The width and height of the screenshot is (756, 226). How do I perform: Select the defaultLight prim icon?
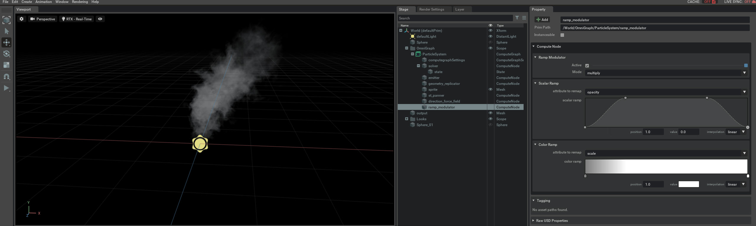pos(413,36)
